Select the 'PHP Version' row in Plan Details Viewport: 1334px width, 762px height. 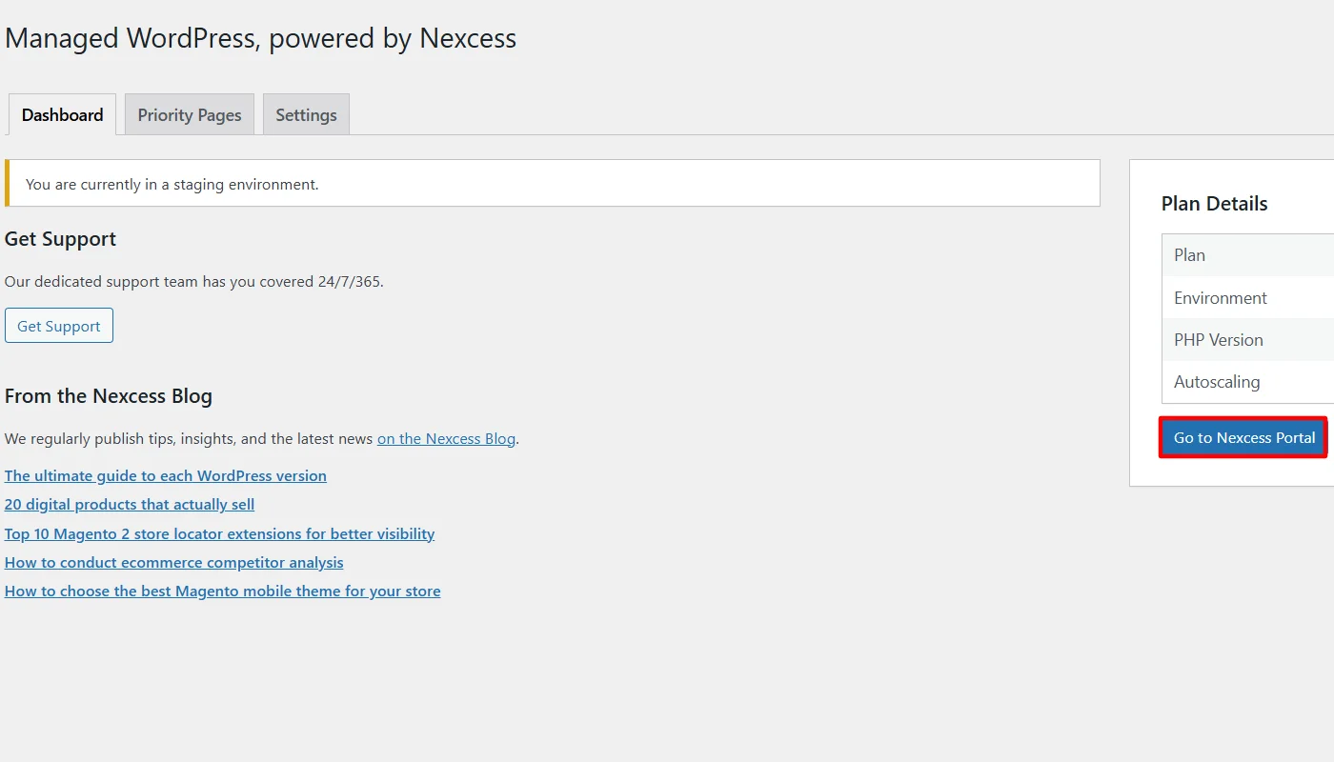[1248, 339]
